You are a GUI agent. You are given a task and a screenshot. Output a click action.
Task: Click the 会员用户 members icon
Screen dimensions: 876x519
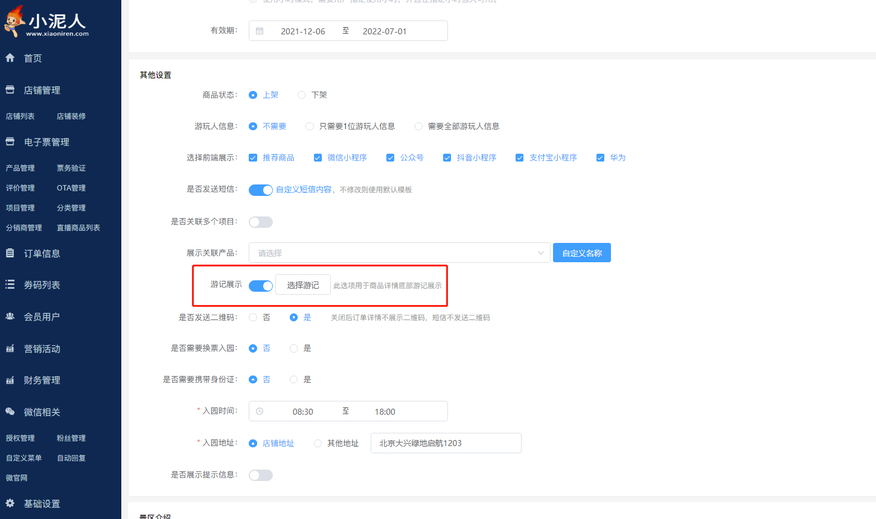pos(10,315)
